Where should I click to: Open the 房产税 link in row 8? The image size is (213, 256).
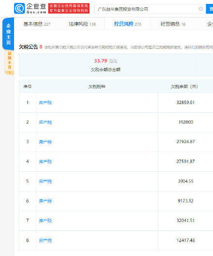coord(45,241)
